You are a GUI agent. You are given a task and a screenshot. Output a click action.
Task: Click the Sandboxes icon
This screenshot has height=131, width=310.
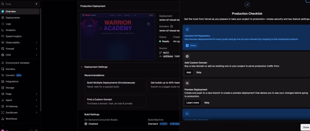tap(2, 113)
